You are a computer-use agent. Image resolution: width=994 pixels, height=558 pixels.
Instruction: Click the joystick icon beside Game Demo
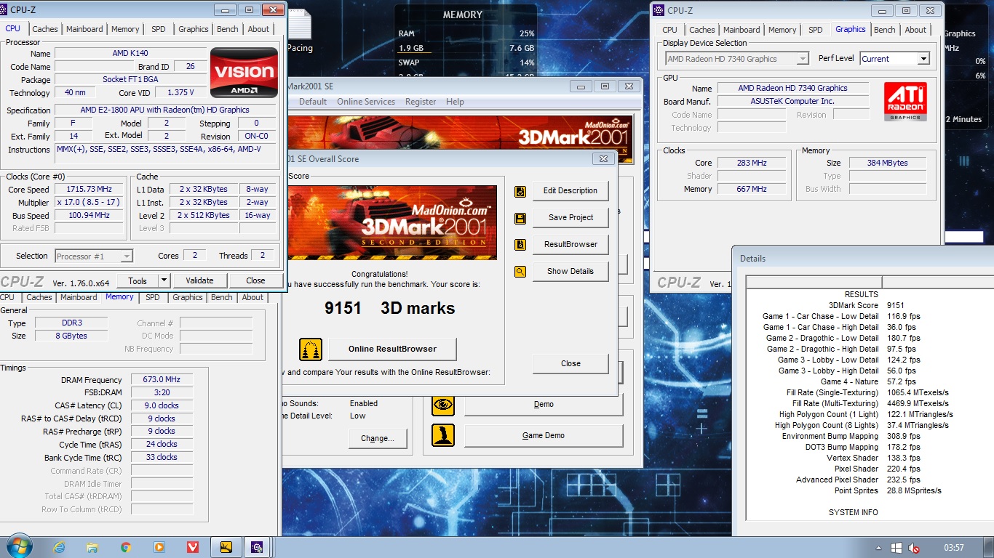pyautogui.click(x=443, y=435)
